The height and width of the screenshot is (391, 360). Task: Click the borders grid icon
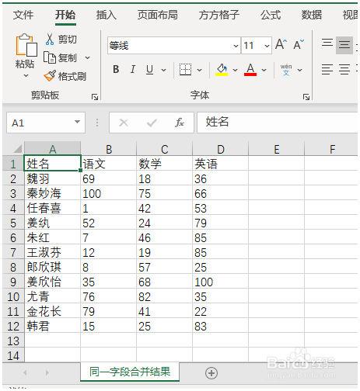(x=185, y=70)
